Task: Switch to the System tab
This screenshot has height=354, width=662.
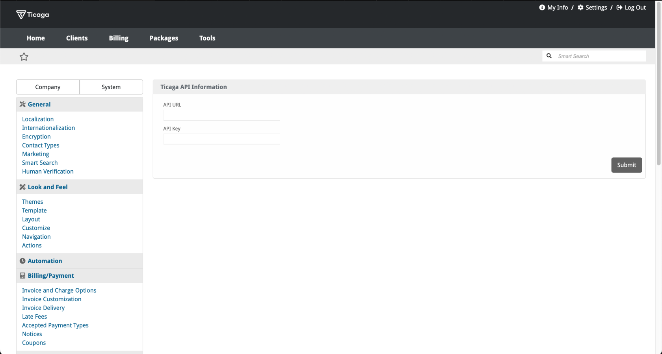Action: (x=111, y=87)
